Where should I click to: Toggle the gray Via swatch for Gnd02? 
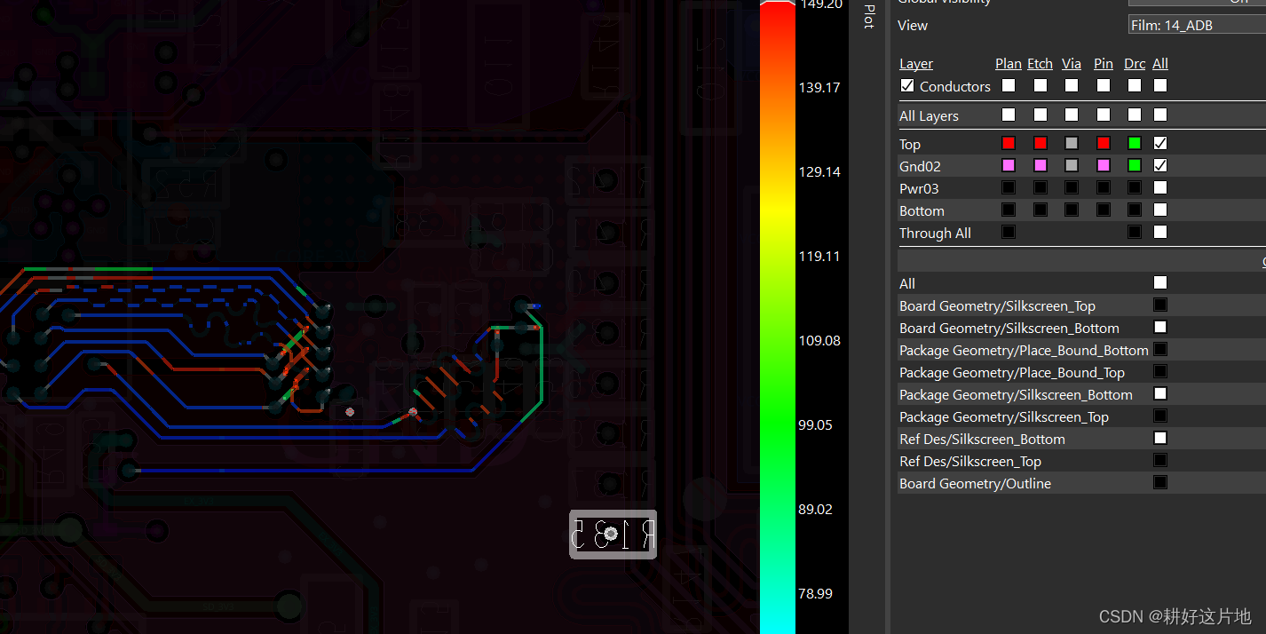(1072, 164)
